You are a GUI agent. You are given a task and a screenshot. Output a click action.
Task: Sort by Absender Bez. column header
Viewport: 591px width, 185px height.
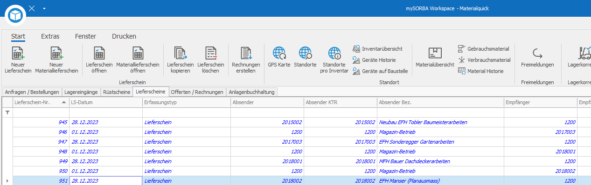[440, 102]
